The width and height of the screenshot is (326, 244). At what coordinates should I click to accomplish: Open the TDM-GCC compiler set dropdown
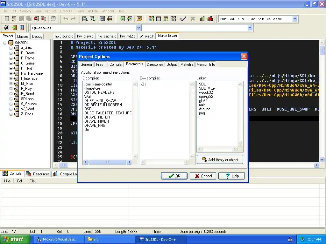coord(295,19)
